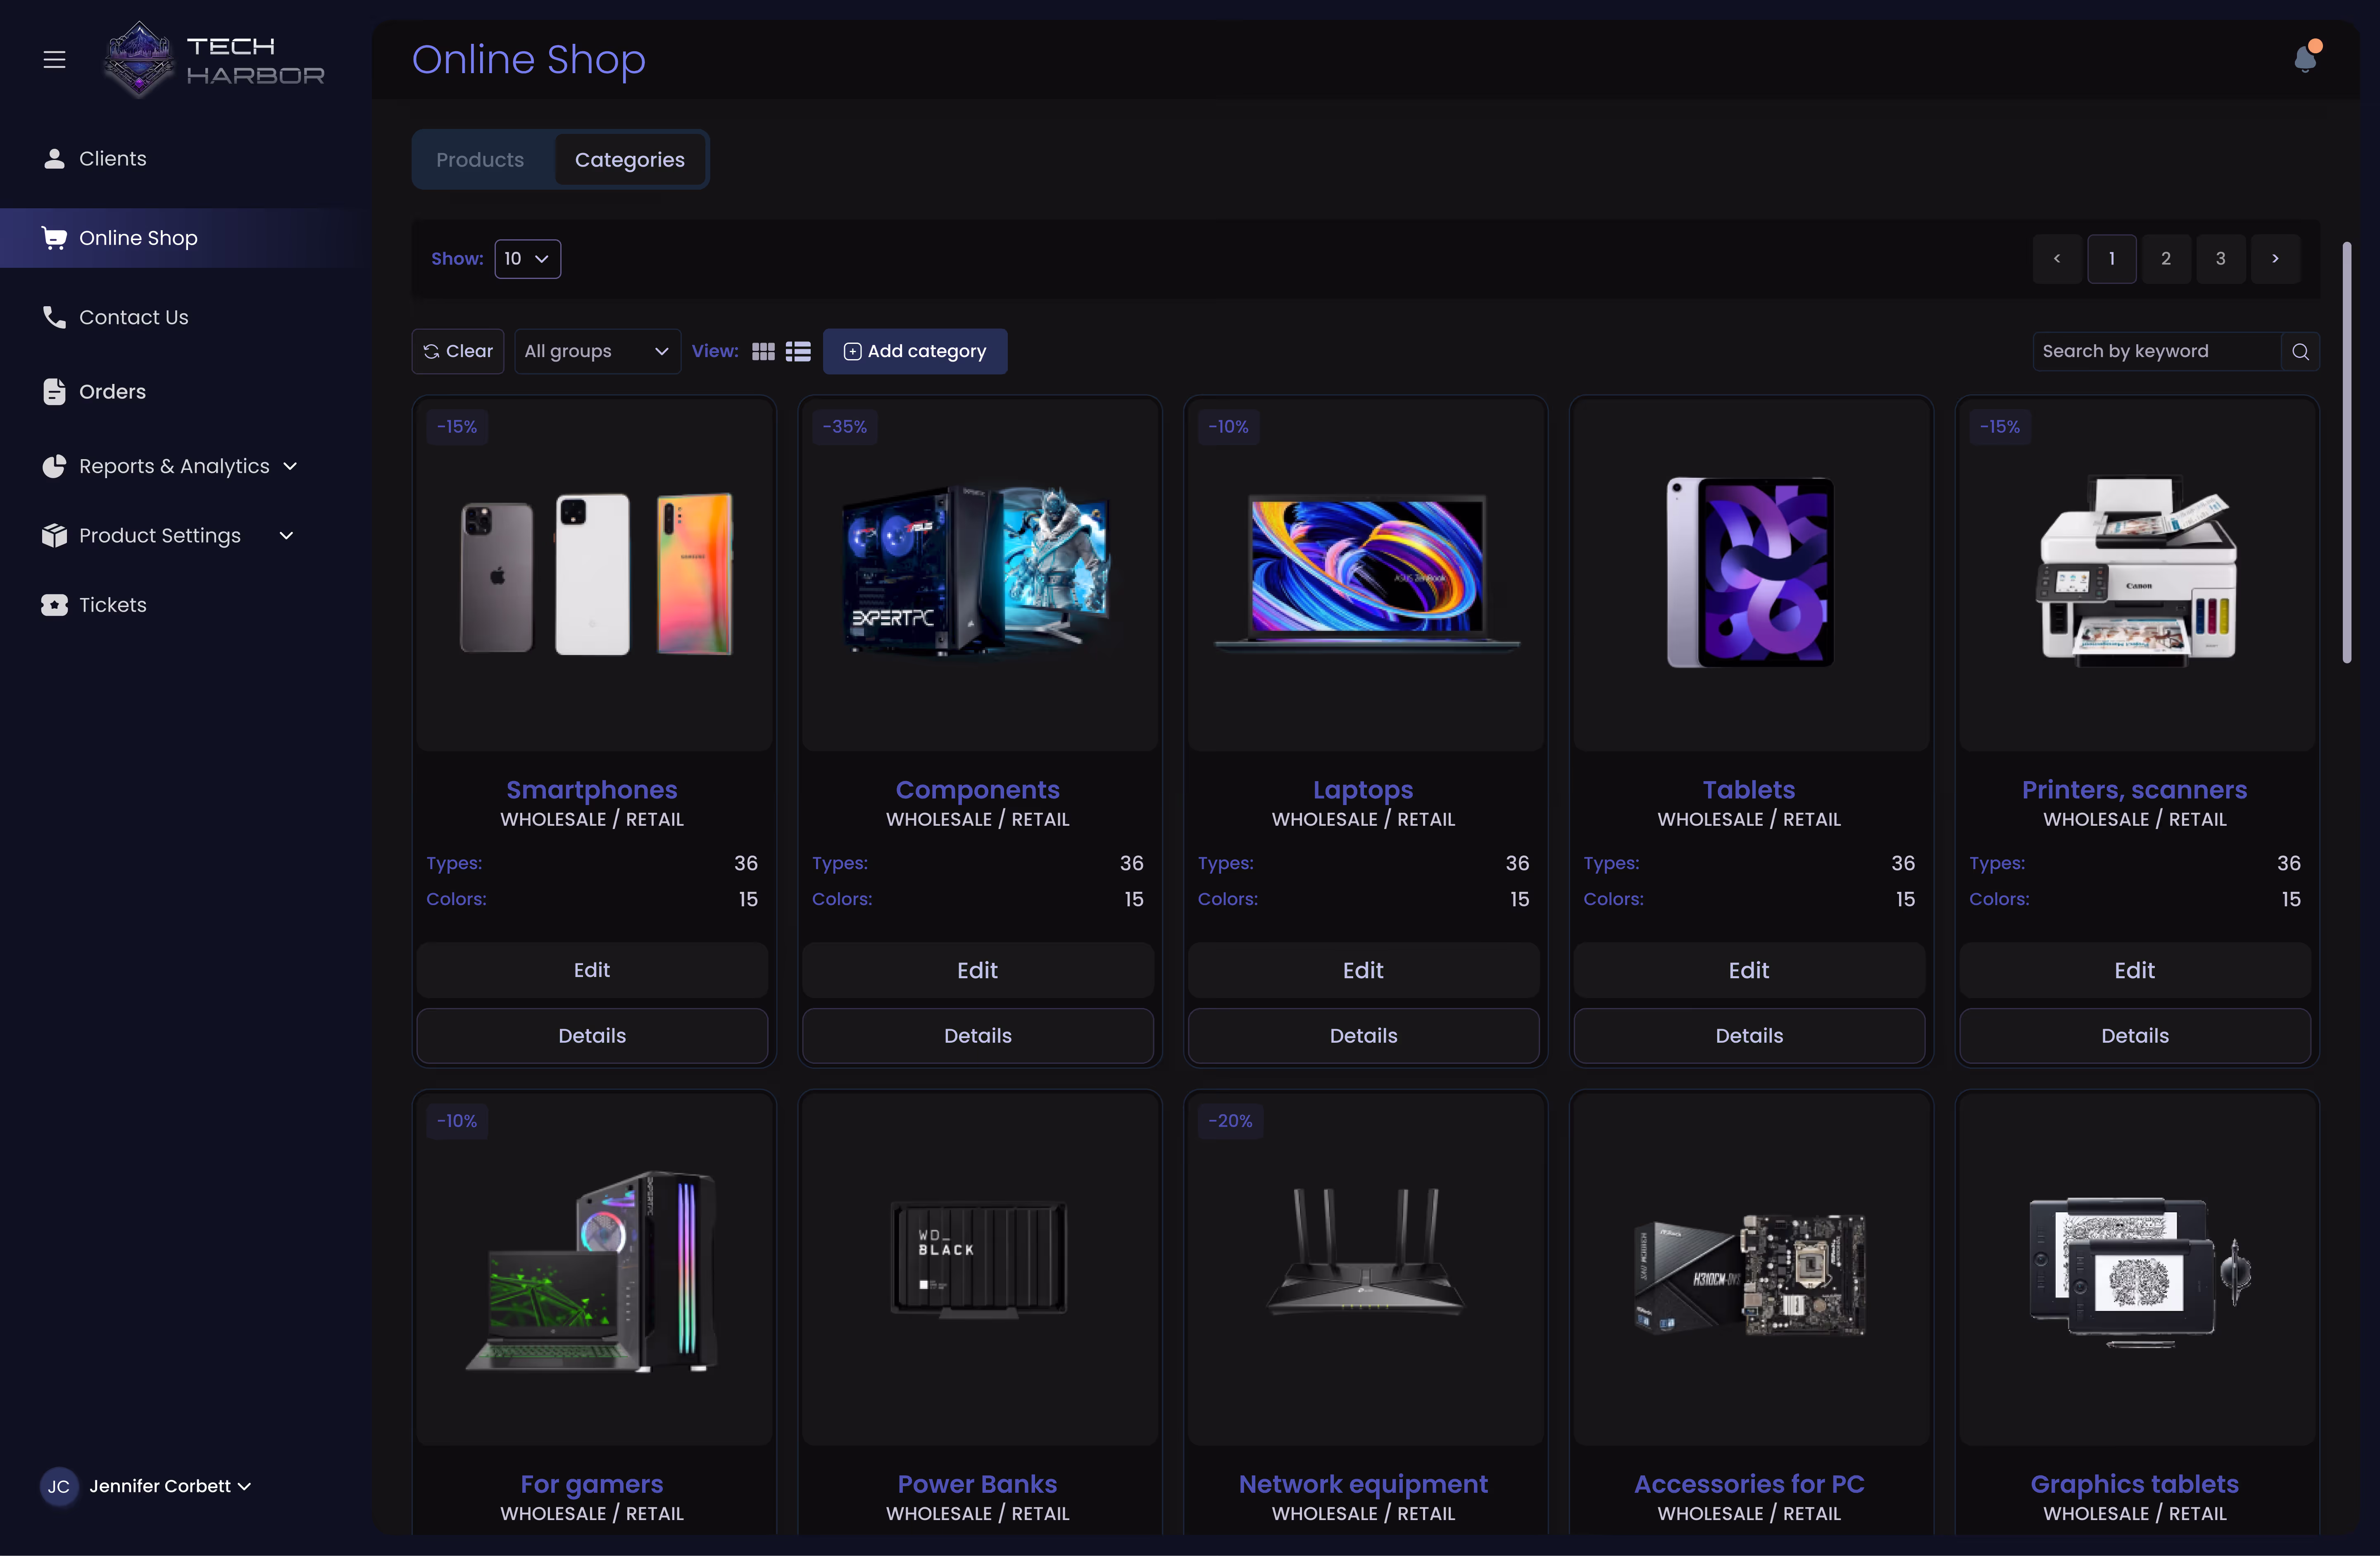Edit the Tablets category

pyautogui.click(x=1749, y=971)
